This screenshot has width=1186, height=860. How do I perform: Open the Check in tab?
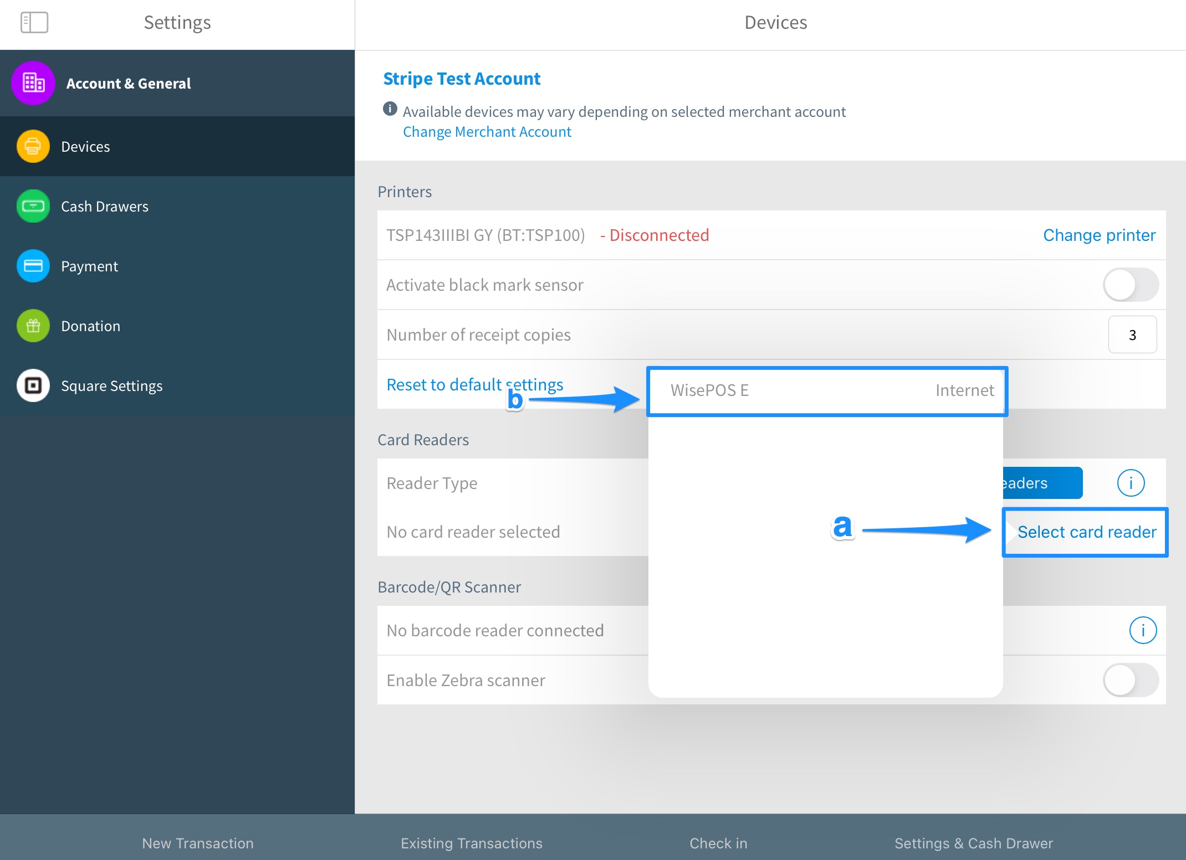(x=718, y=843)
